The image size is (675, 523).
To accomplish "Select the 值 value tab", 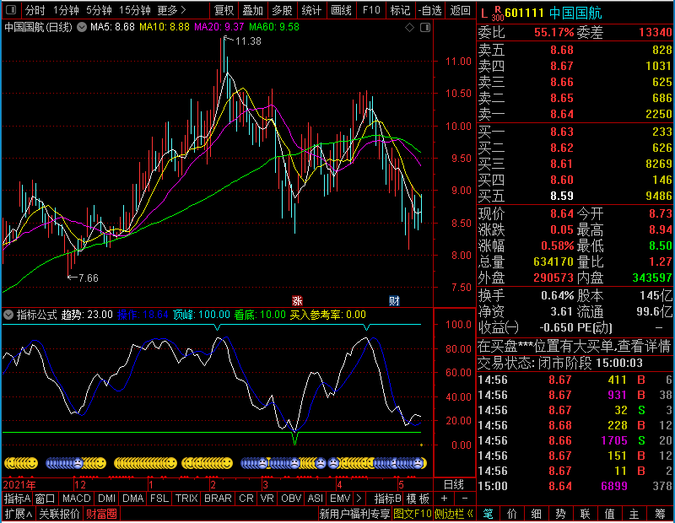I will pos(609,514).
